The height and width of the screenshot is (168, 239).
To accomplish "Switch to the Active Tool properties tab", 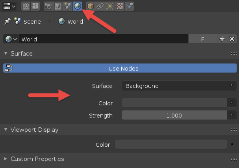I will click(26, 6).
